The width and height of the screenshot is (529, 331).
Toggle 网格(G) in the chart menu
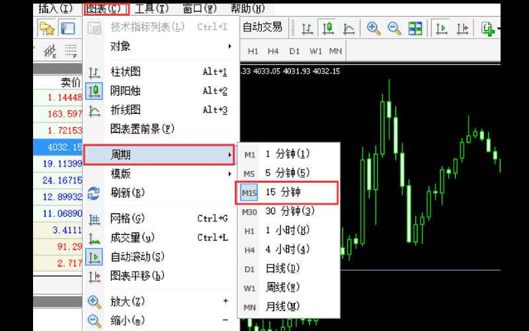(161, 218)
